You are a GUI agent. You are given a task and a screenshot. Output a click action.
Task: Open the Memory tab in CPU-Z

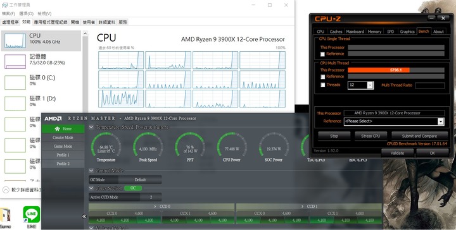point(374,32)
